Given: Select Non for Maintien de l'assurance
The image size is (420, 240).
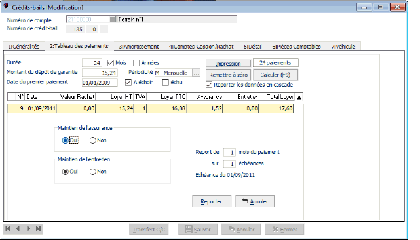Looking at the screenshot, I should pyautogui.click(x=92, y=140).
